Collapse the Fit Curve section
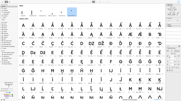The image size is (181, 101). click(x=167, y=18)
